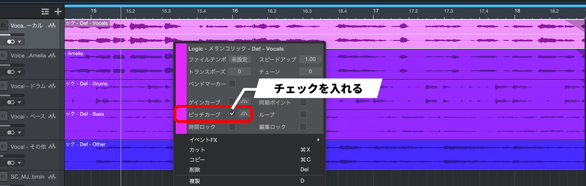This screenshot has height=186, width=586.
Task: Click bar 17 on the timeline ruler
Action: (376, 11)
